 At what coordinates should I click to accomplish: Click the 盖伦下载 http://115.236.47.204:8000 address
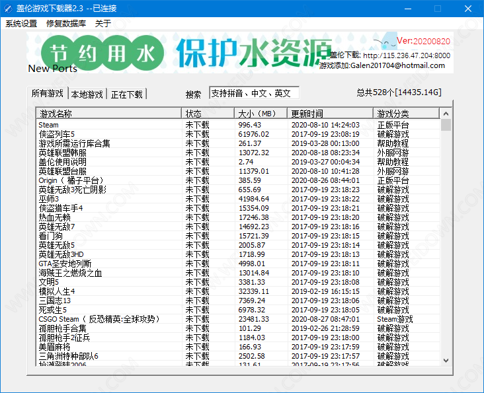(390, 55)
